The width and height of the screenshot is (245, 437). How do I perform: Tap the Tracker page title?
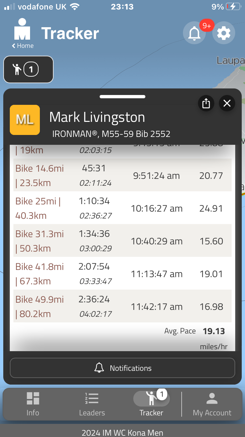coord(70,33)
